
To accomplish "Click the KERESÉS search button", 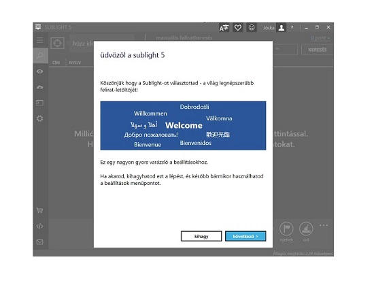I will pyautogui.click(x=318, y=50).
